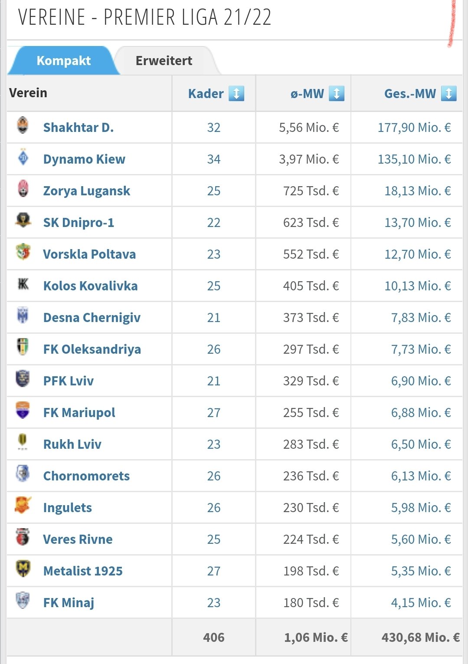Image resolution: width=468 pixels, height=664 pixels.
Task: Click the Vorskla Poltava crest icon
Action: 23,252
